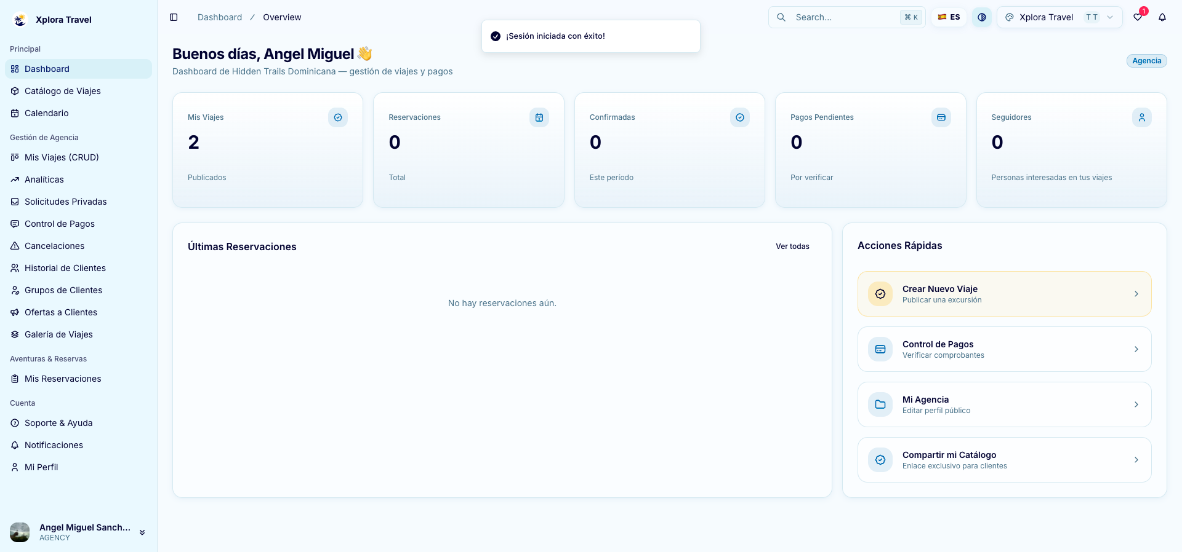Open Notificaciones in sidebar
Screen dimensions: 1182x552
click(x=78, y=445)
